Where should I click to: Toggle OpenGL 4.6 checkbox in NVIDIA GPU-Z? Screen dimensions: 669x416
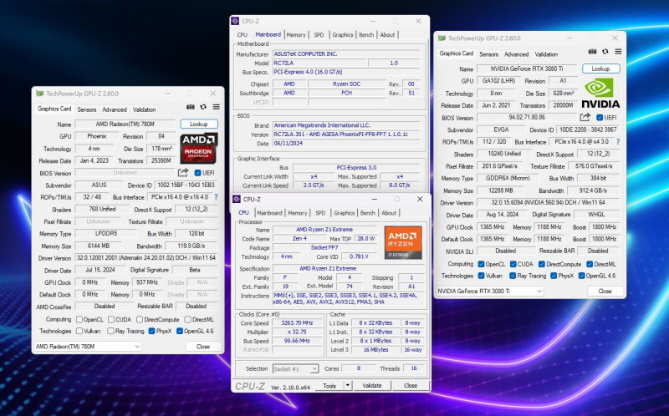pos(581,276)
